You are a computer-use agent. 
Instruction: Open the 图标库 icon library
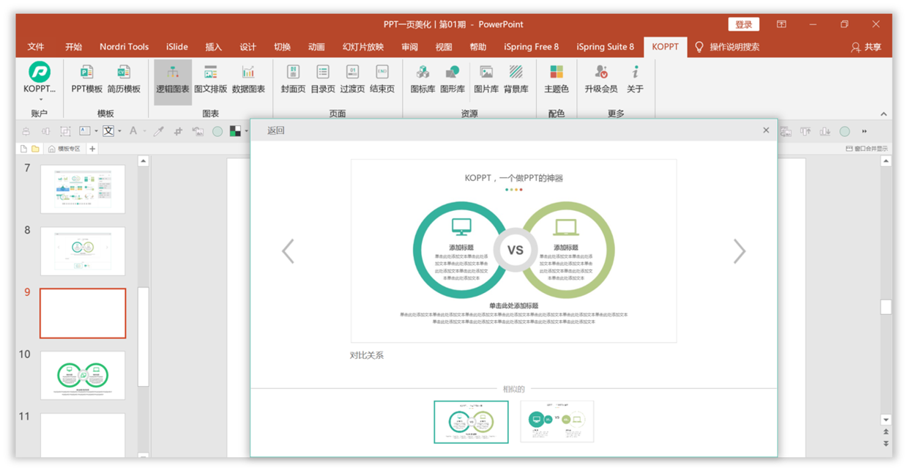click(423, 79)
